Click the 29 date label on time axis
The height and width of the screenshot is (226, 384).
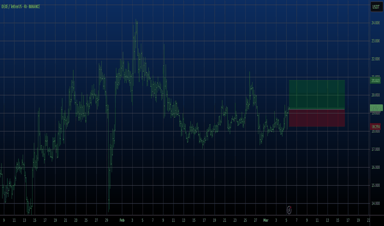coord(107,220)
